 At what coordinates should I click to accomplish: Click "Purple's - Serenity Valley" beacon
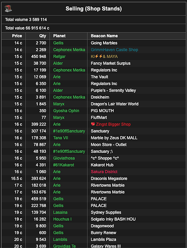113,90
